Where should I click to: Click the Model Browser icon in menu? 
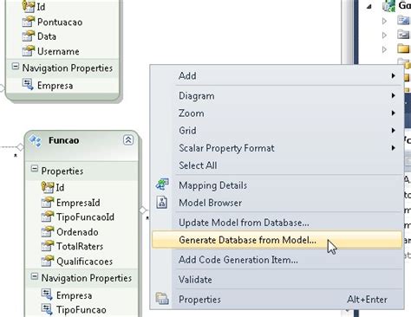pos(162,203)
